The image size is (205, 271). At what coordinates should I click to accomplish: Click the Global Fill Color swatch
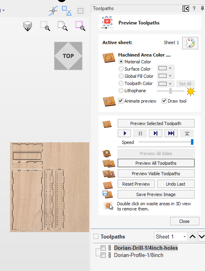click(163, 76)
